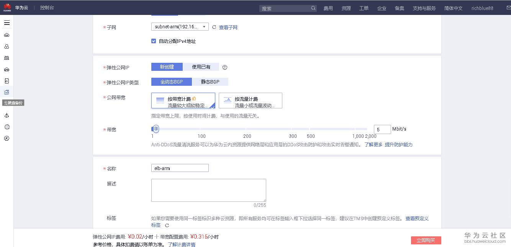
Task: Click the Huawei logo
Action: [7, 7]
